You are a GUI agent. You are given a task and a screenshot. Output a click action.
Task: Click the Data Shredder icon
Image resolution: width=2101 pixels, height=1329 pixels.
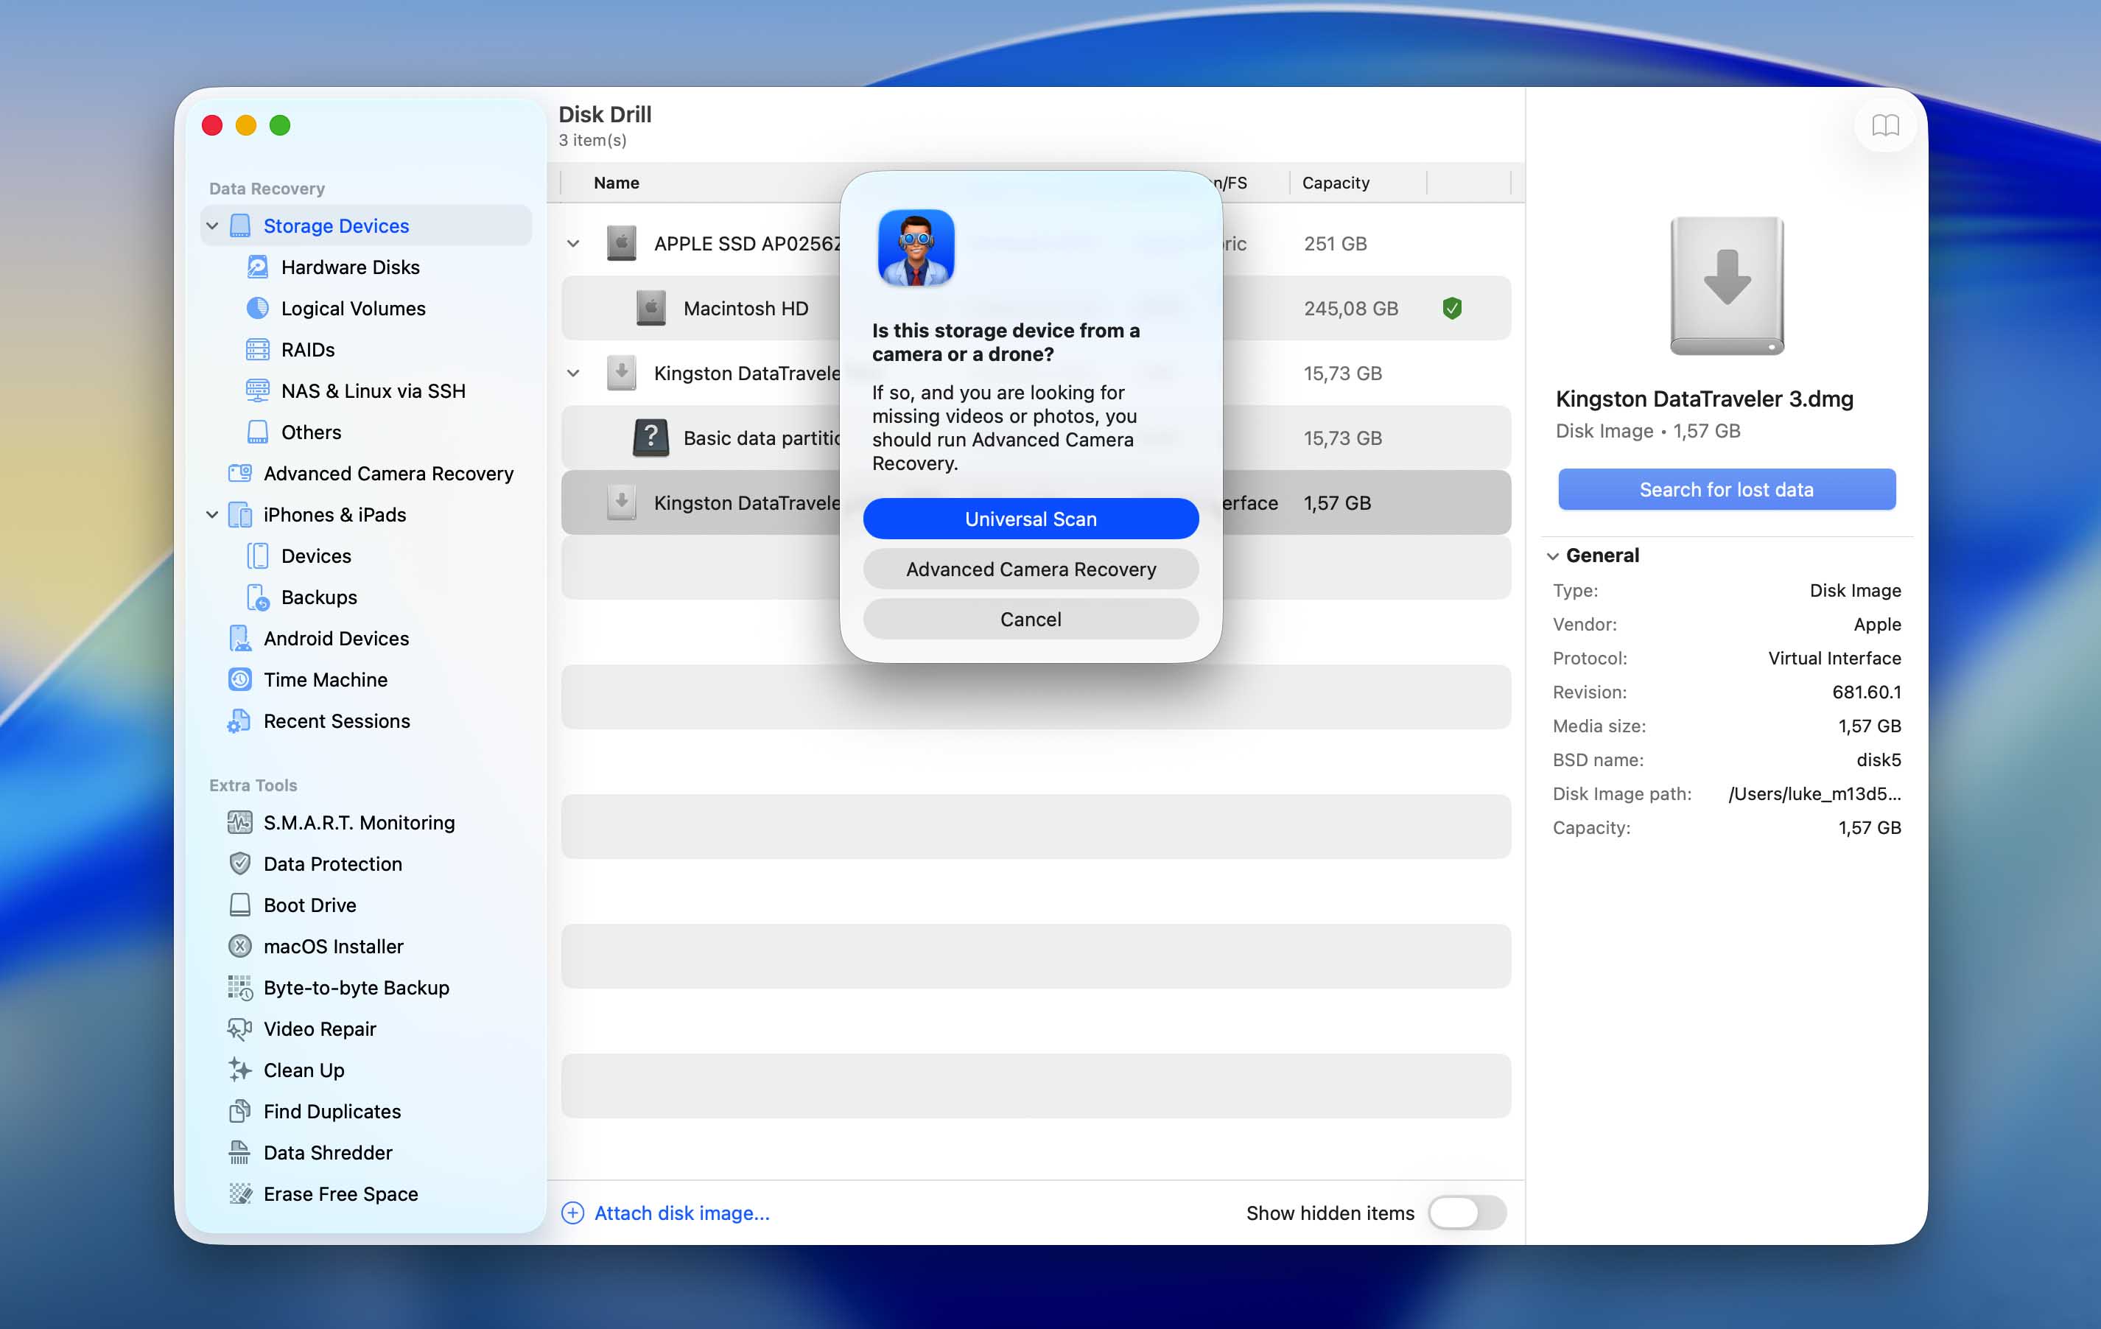(x=240, y=1153)
